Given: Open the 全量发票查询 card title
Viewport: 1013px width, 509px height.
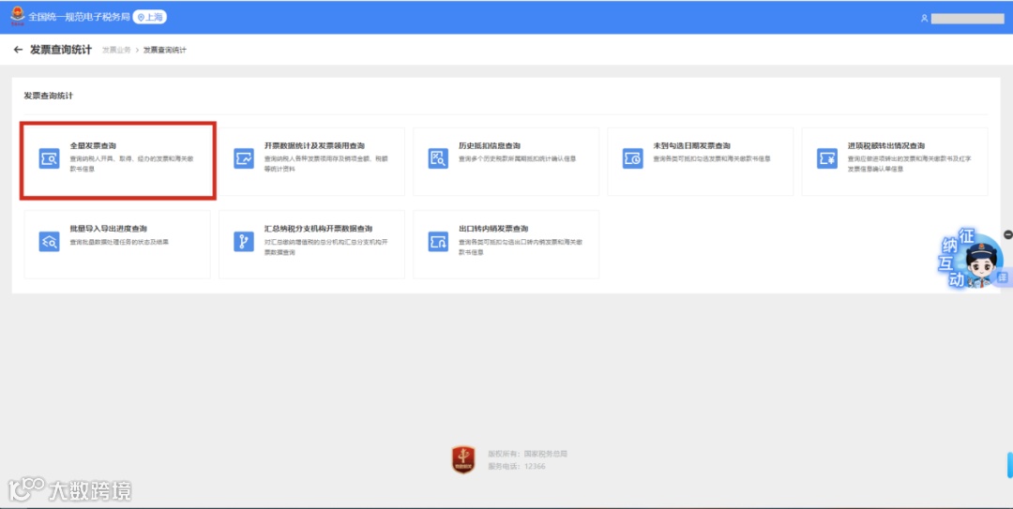Looking at the screenshot, I should pyautogui.click(x=93, y=146).
